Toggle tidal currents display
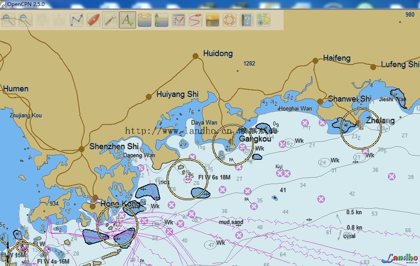 (x=145, y=20)
